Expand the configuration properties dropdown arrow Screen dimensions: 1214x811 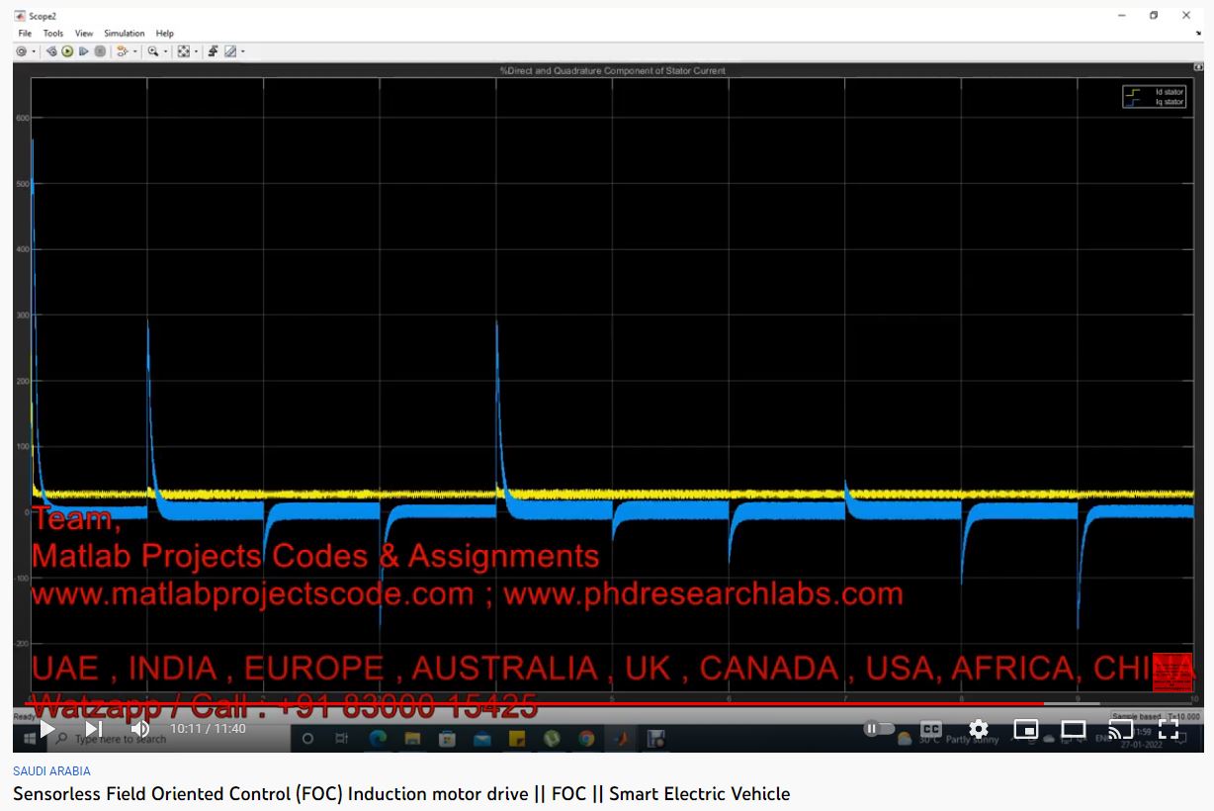[x=34, y=51]
